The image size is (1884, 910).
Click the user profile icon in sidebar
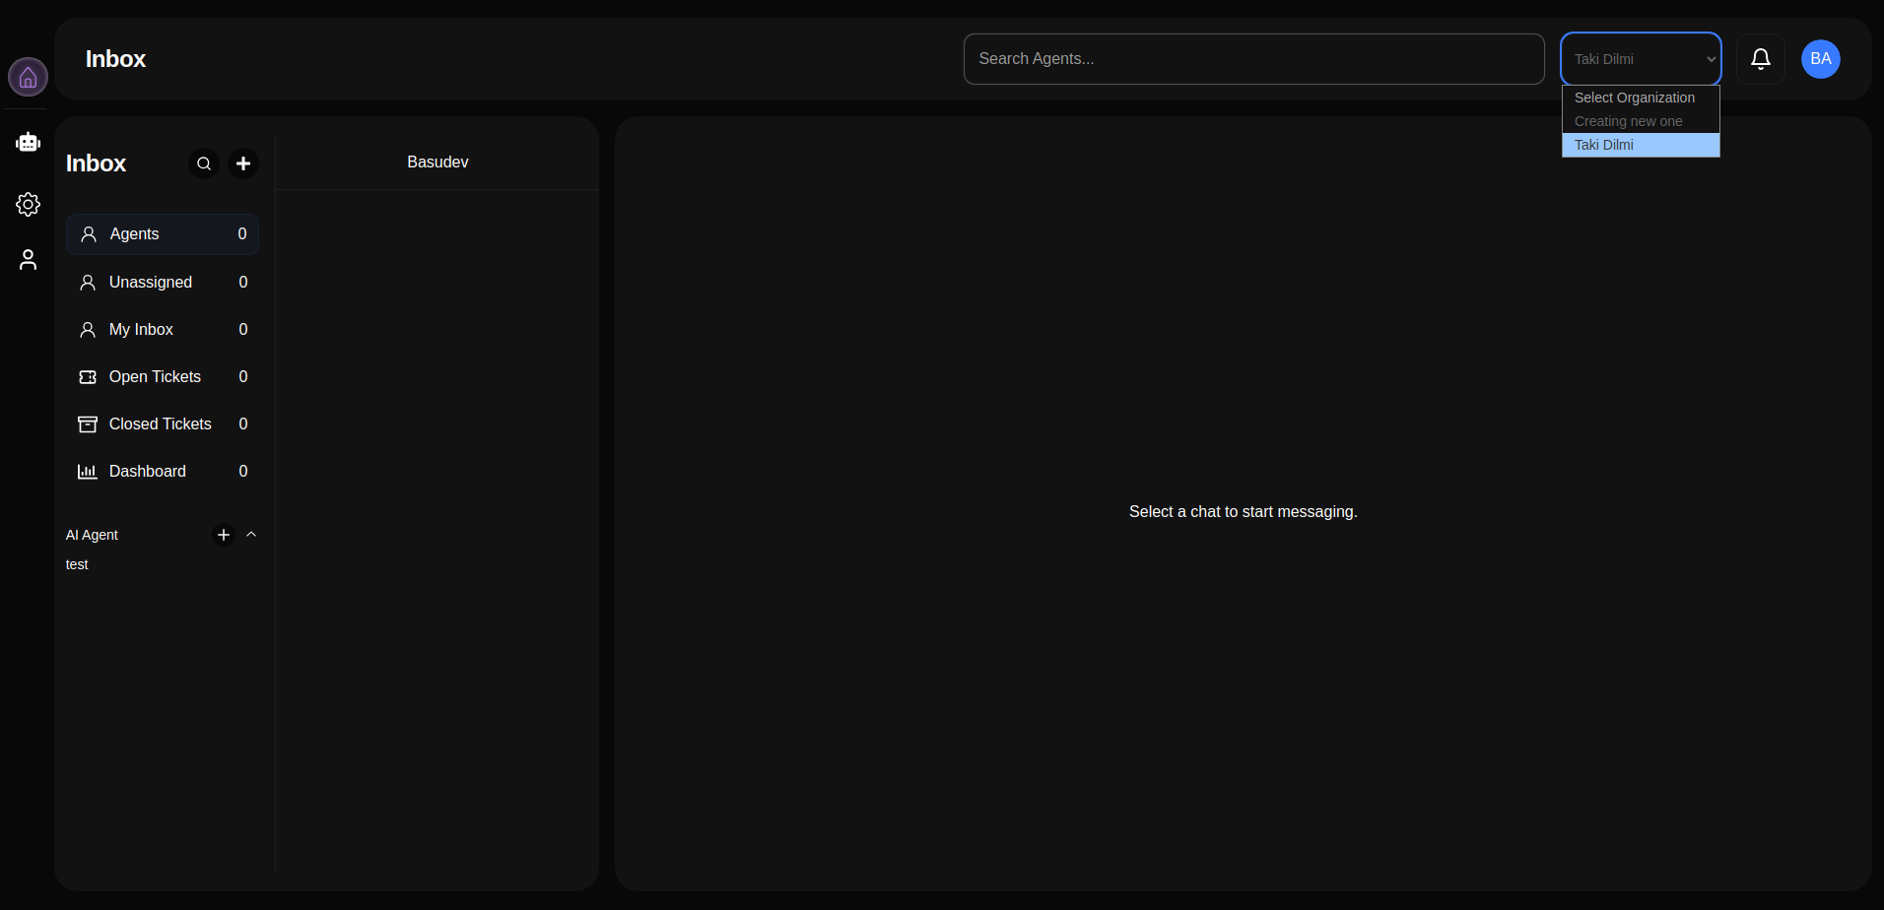pos(27,259)
